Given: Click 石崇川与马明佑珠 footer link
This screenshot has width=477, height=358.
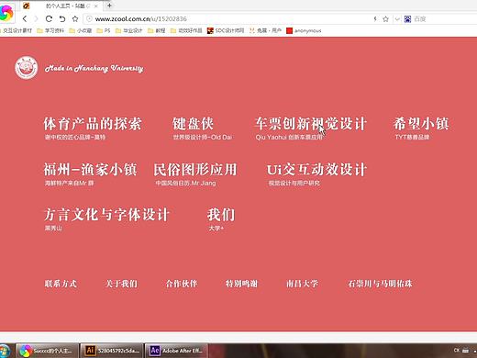Looking at the screenshot, I should point(380,284).
